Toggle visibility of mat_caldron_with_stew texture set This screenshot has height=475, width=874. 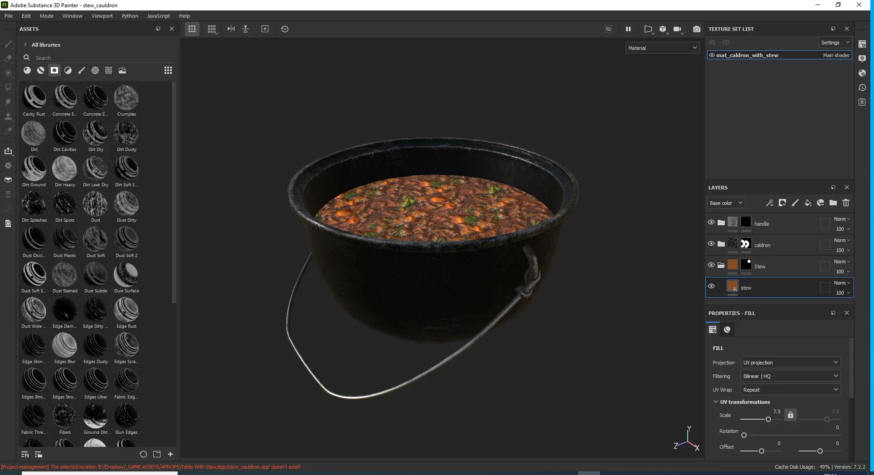[712, 55]
